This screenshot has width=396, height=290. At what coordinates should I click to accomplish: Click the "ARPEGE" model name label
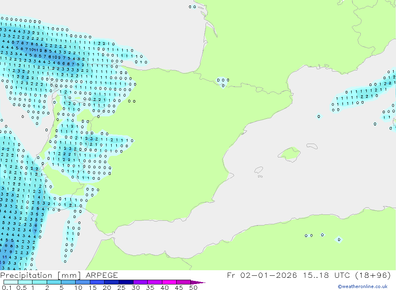point(102,275)
